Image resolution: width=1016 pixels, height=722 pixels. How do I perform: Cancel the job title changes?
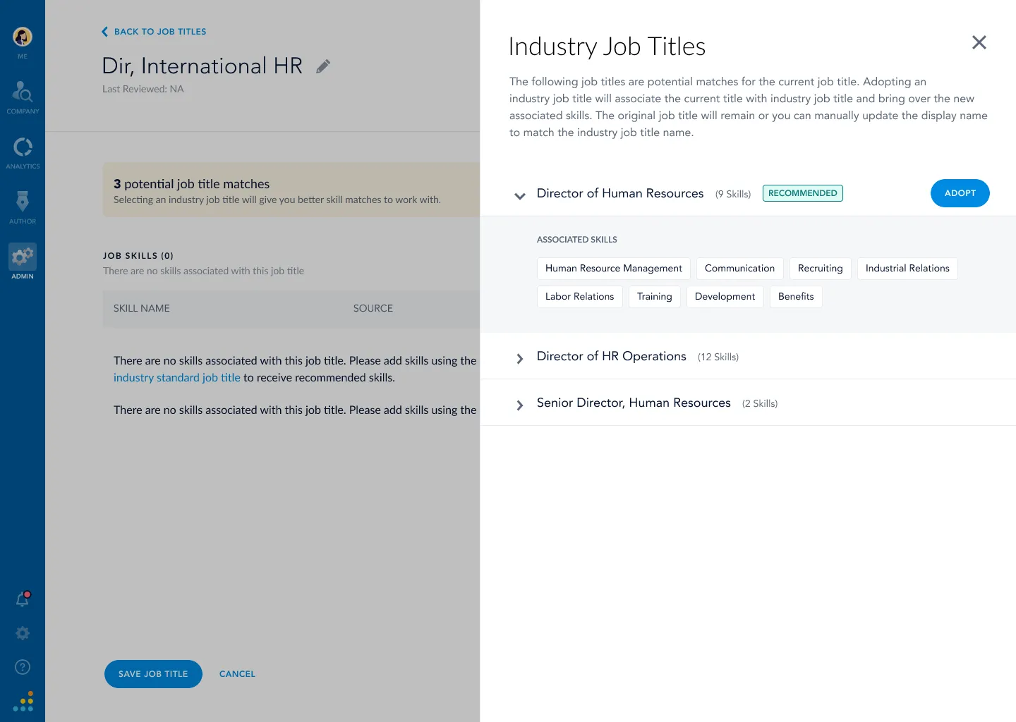pyautogui.click(x=237, y=674)
